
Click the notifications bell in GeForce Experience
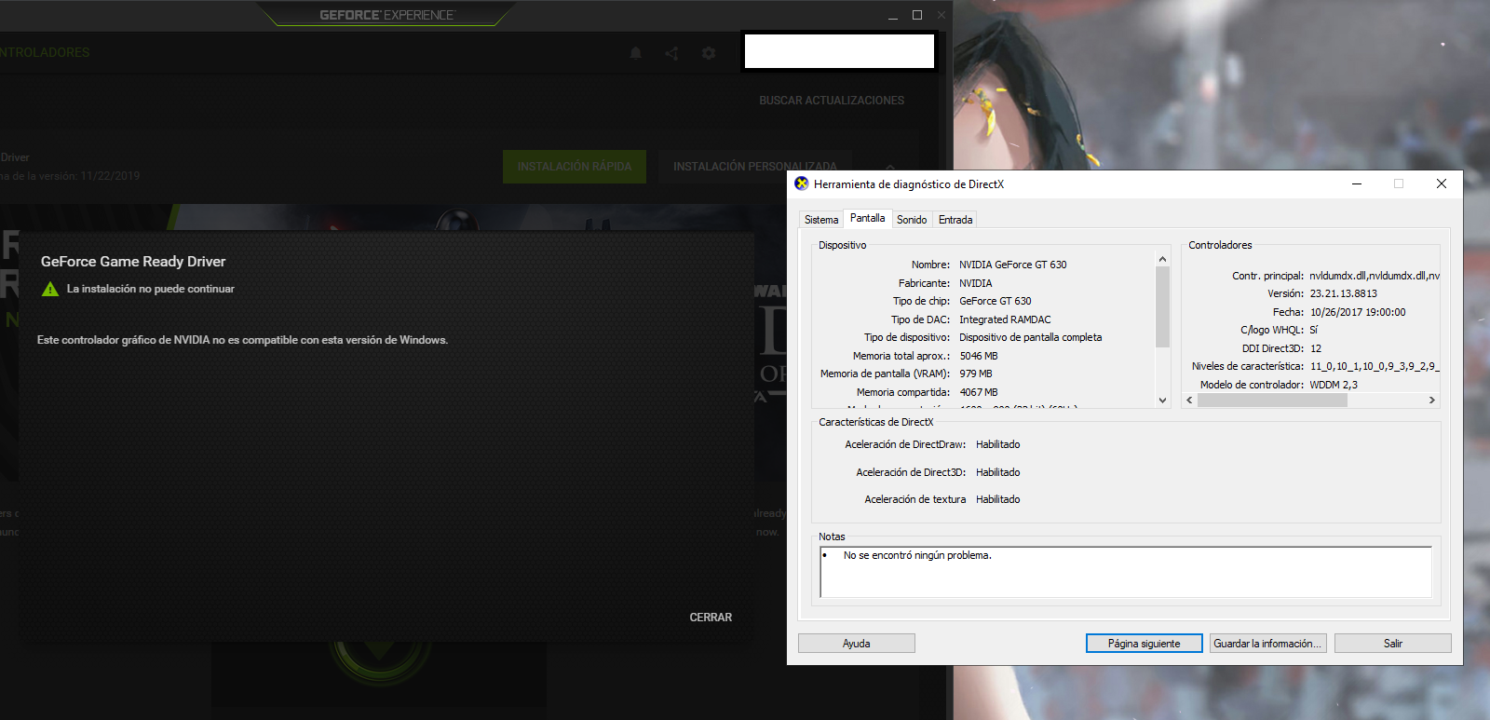[x=636, y=53]
